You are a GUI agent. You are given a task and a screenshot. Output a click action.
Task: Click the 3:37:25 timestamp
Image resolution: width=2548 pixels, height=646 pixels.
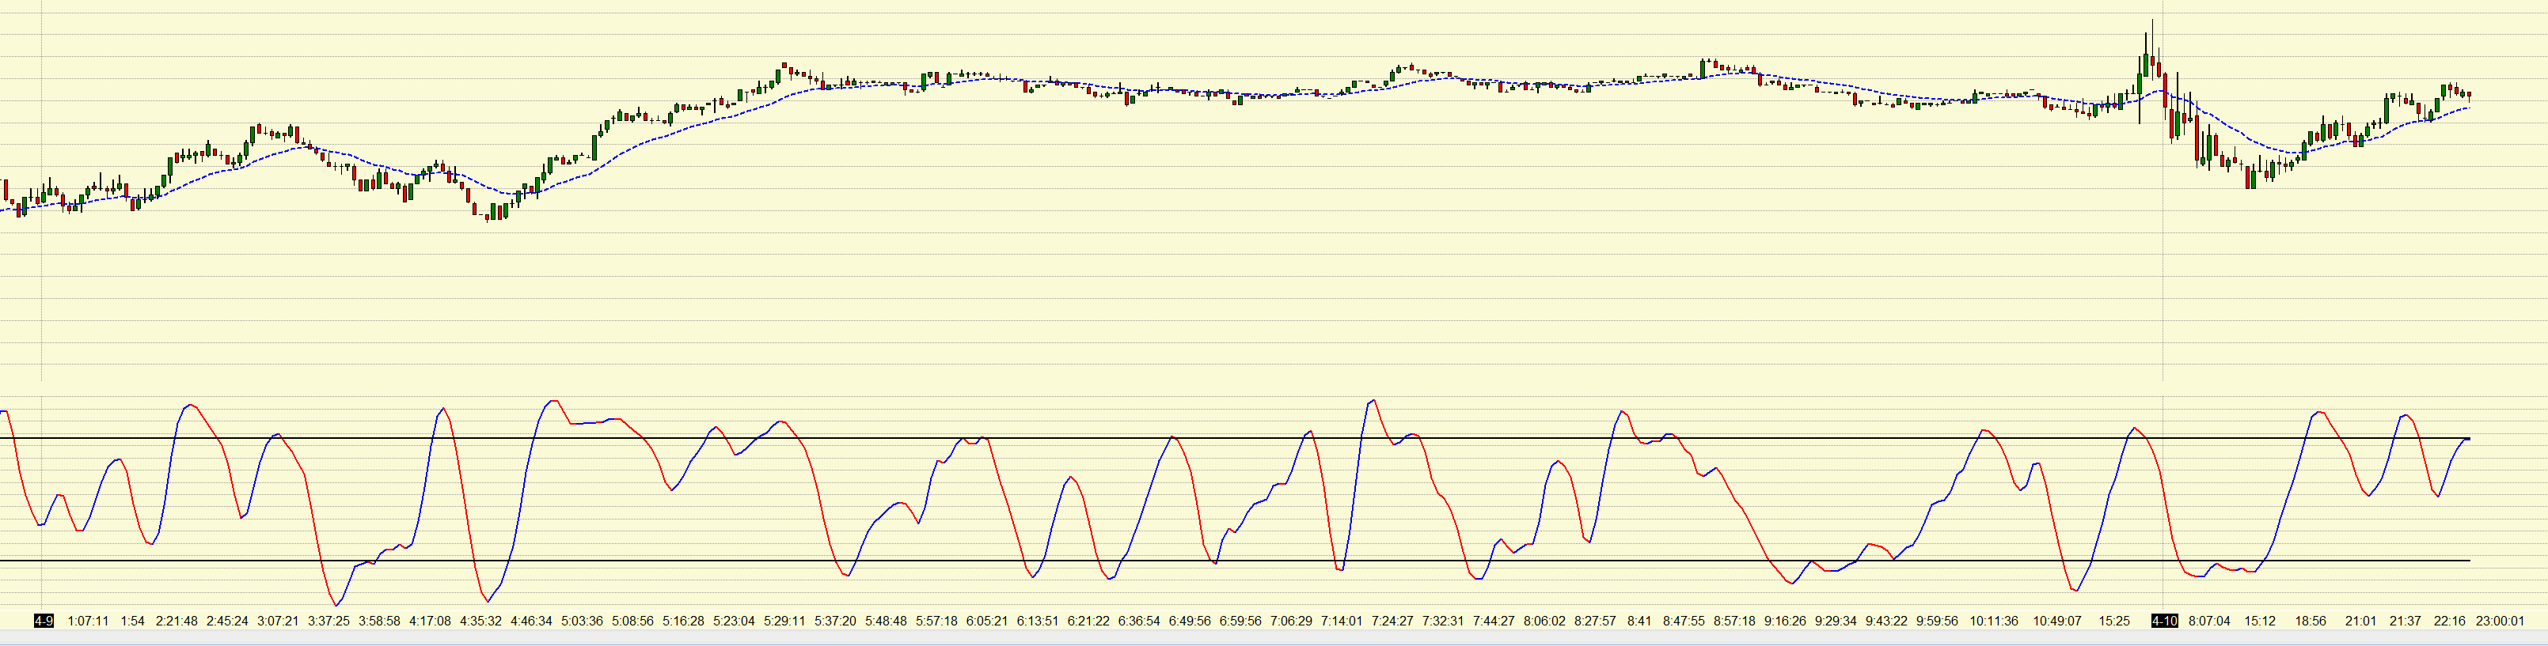(328, 621)
